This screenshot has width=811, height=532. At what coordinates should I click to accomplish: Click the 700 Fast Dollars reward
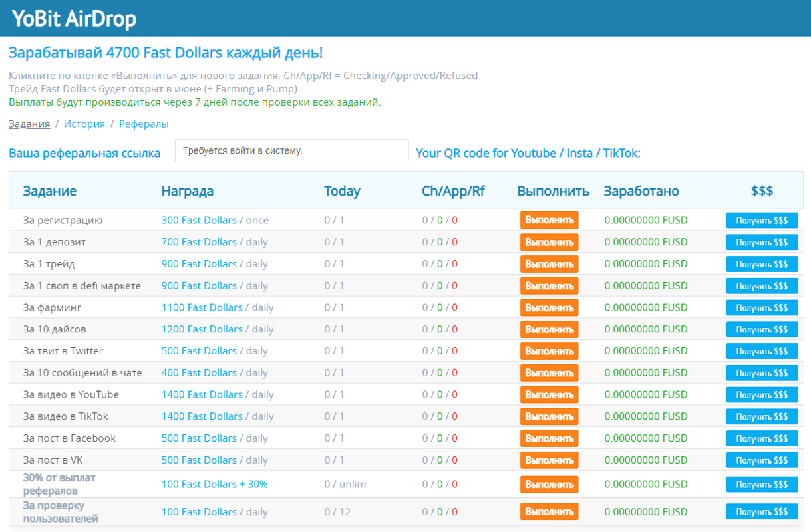click(199, 242)
